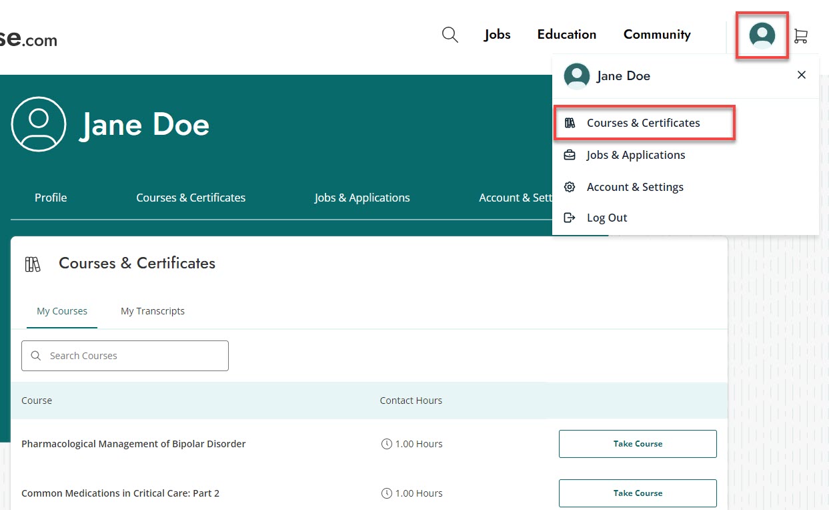829x510 pixels.
Task: Open the search magnifier icon
Action: pyautogui.click(x=450, y=34)
